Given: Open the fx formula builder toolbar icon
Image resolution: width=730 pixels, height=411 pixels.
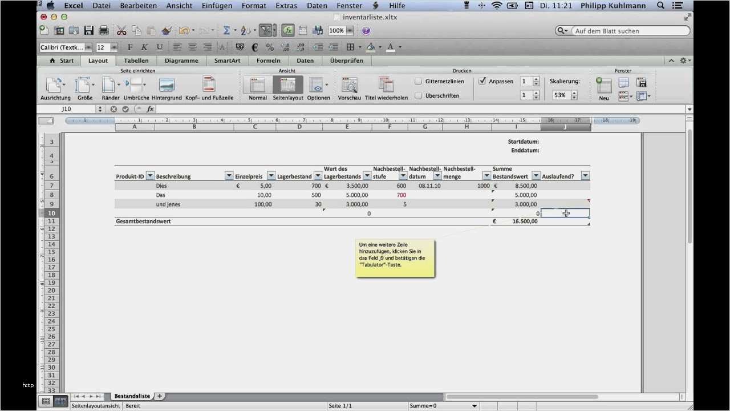Looking at the screenshot, I should point(288,30).
